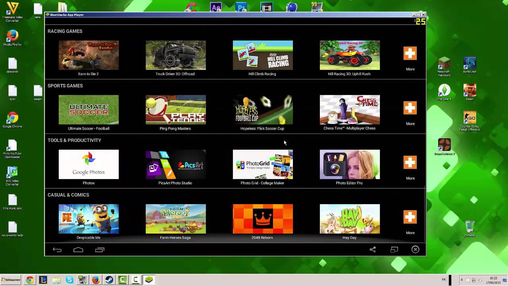Click the Android back arrow button
The height and width of the screenshot is (286, 508).
coord(57,250)
